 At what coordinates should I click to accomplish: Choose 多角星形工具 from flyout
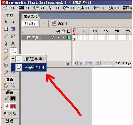click(x=29, y=67)
